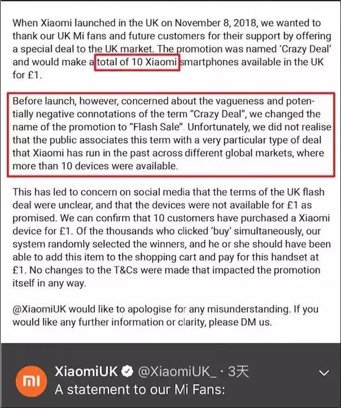The image size is (341, 408).
Task: Click the @XiaomiUK mention in the apology paragraph
Action: [47, 309]
